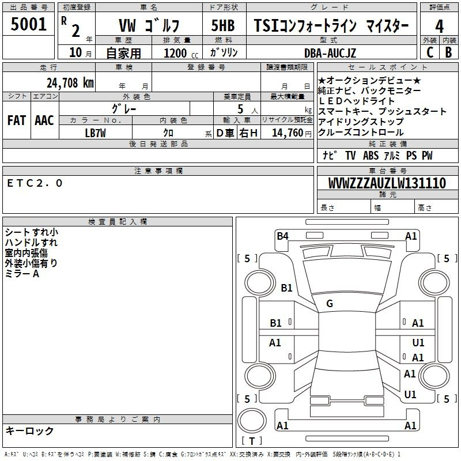Select the 初度登録 header cell
This screenshot has height=461, width=461.
[x=77, y=7]
